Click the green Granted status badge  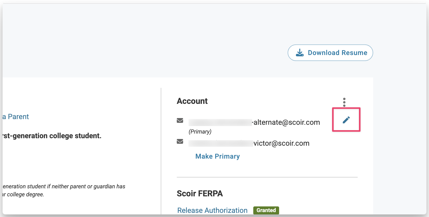266,210
